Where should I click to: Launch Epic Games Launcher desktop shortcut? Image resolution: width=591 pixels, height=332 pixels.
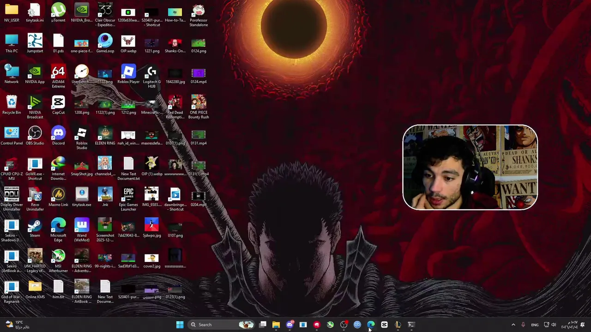coord(128,199)
